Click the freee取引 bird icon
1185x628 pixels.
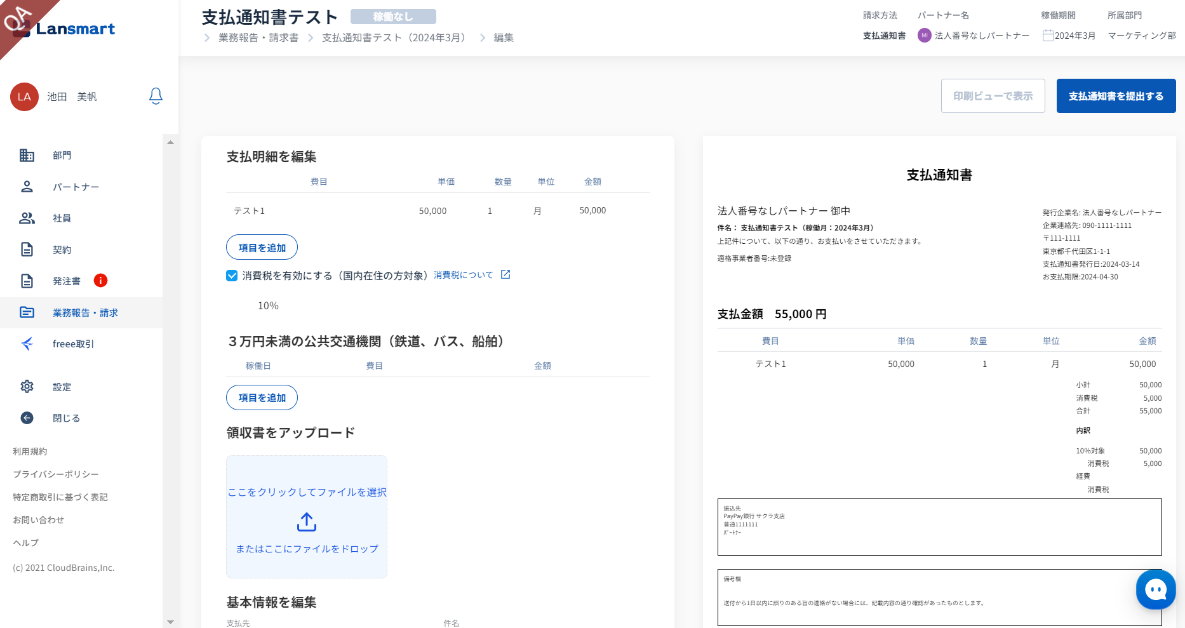[27, 344]
